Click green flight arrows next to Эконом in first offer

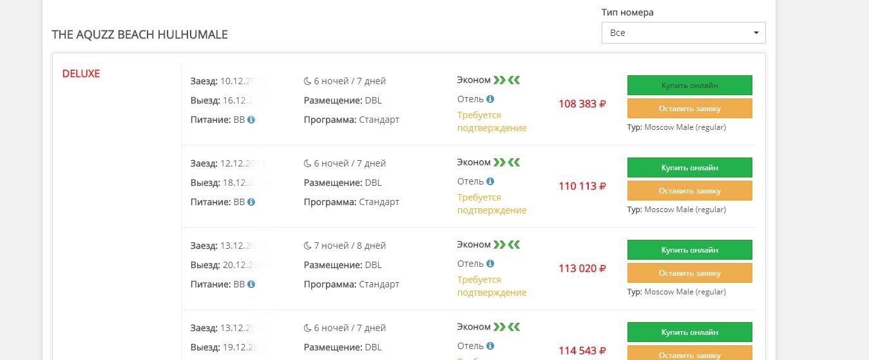coord(506,80)
